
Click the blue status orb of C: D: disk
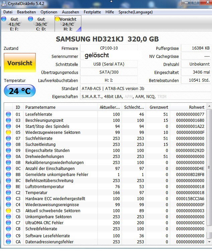(30, 19)
